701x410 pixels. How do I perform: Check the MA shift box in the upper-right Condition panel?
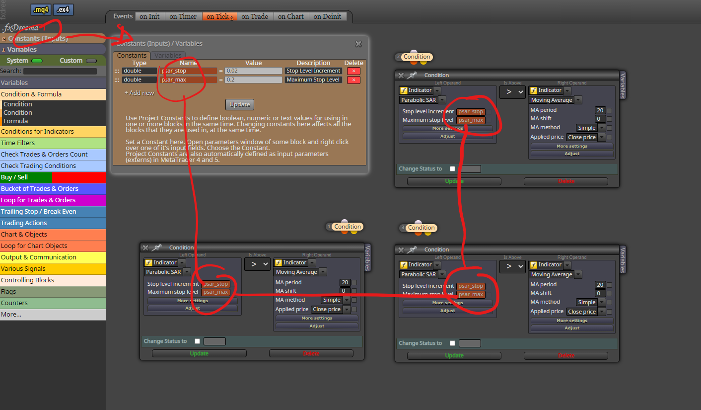tap(609, 119)
